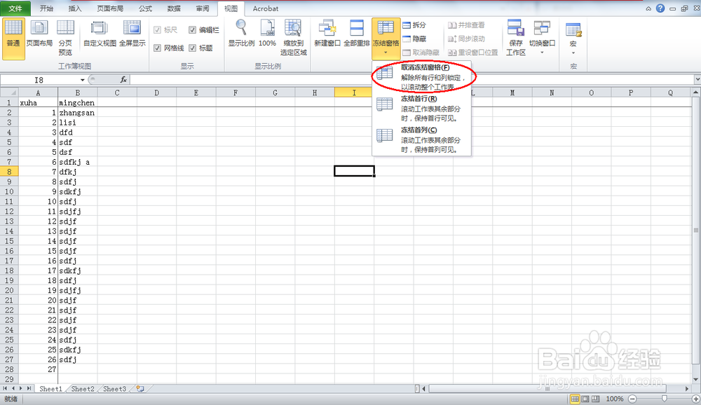Click 缩放到选定区域 zoom to selection

coord(293,38)
